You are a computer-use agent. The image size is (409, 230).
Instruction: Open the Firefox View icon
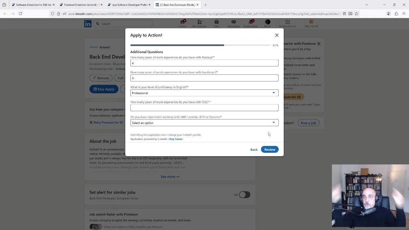(4, 5)
